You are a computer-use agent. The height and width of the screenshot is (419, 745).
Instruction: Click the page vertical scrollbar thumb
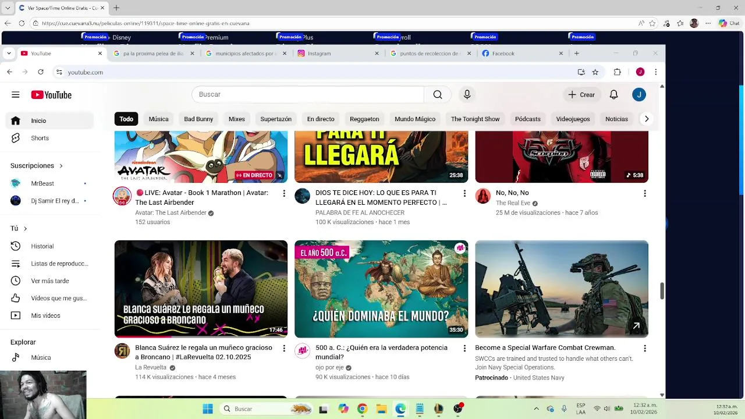point(662,291)
